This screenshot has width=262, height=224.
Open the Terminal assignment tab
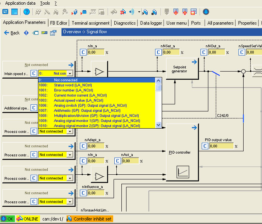pyautogui.click(x=90, y=23)
